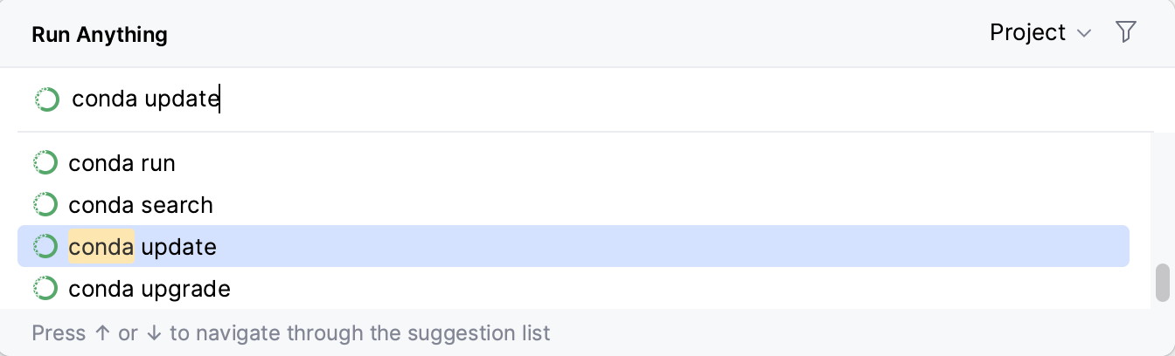Click the Run Anything title

point(100,35)
